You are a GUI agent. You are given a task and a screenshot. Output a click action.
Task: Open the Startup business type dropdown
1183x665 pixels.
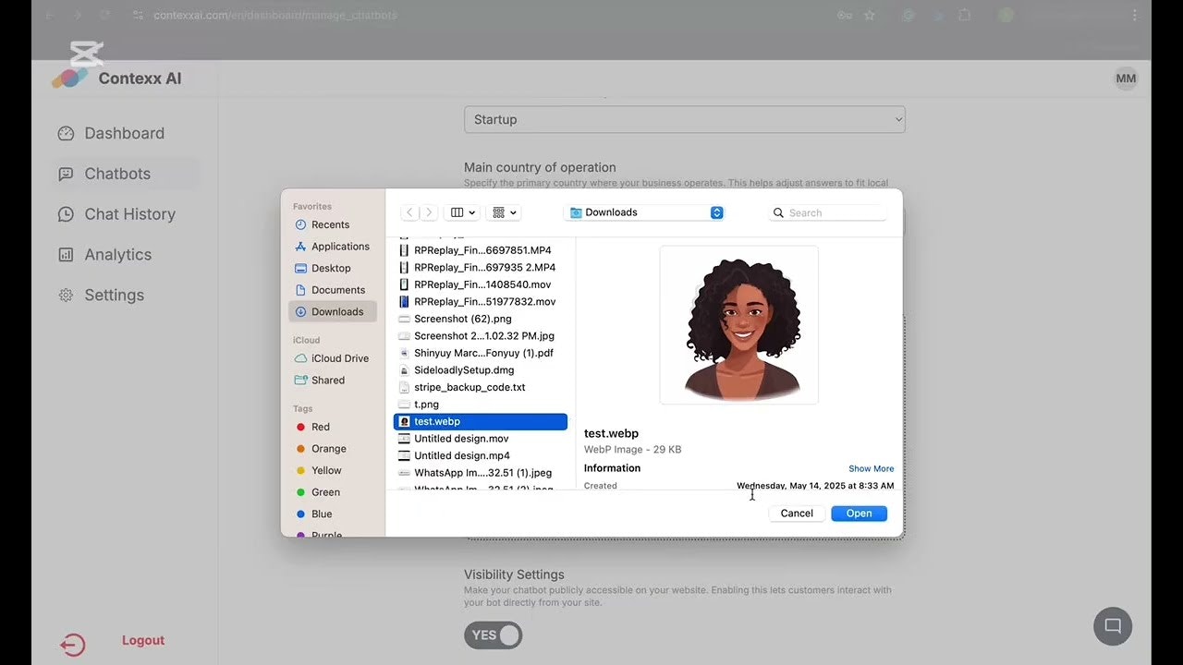(x=685, y=119)
